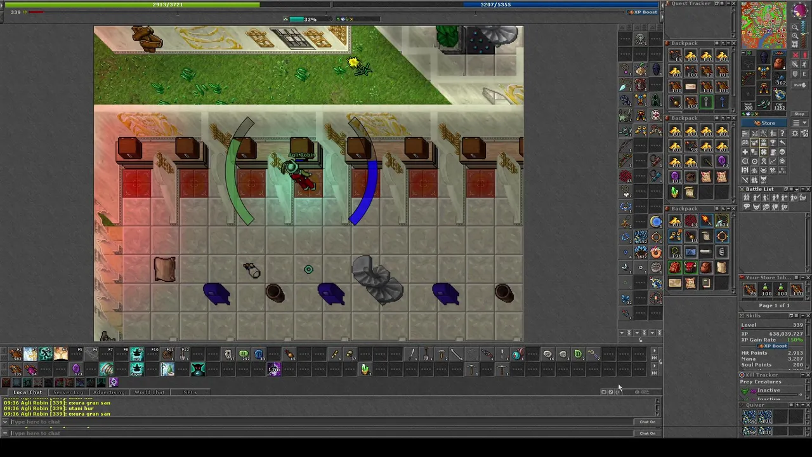Select the torch item in third backpack
The height and width of the screenshot is (457, 812).
706,220
